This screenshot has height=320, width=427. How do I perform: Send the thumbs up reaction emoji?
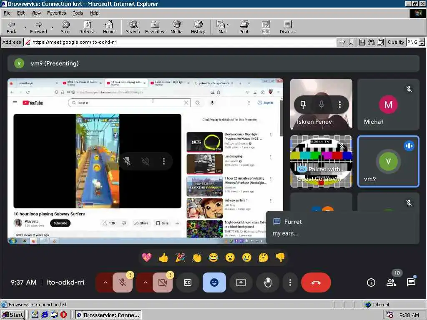163,257
